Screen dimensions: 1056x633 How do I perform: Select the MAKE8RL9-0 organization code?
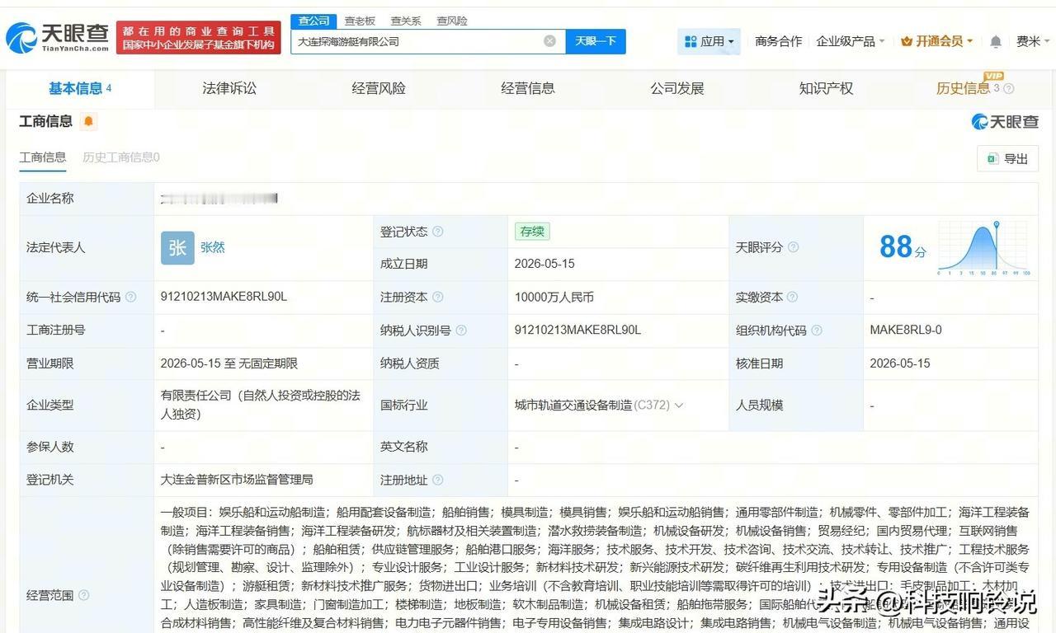pyautogui.click(x=906, y=330)
